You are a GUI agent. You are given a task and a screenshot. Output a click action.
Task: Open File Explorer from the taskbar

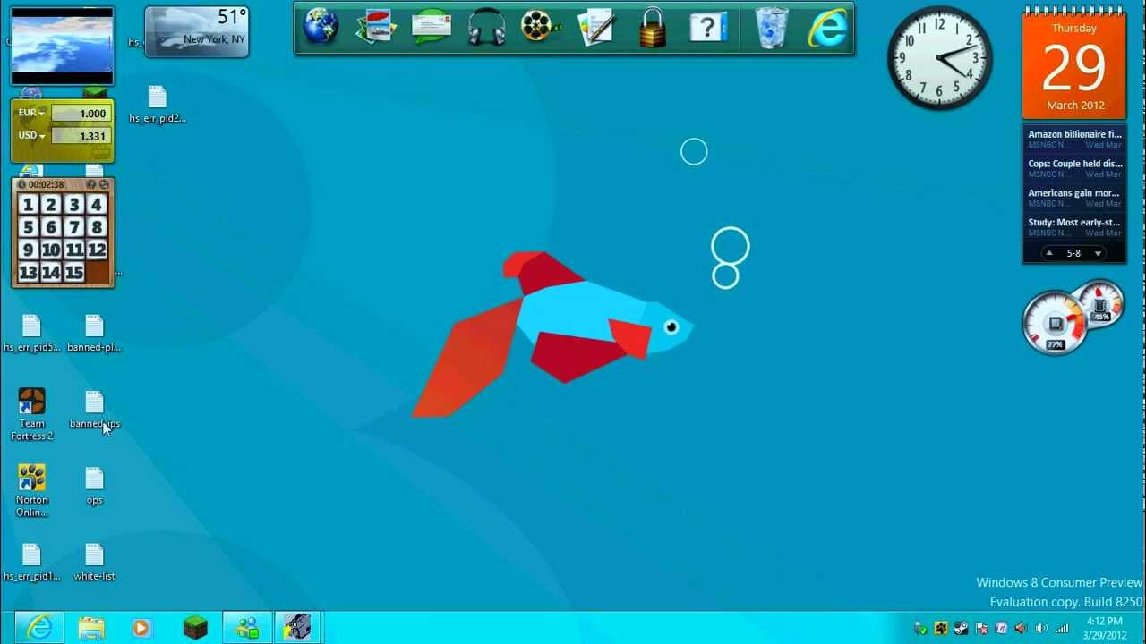point(91,628)
